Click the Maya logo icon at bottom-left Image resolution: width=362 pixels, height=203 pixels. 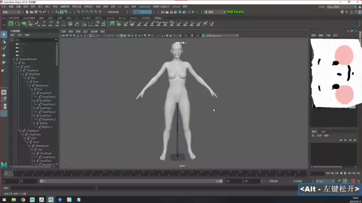click(x=4, y=165)
